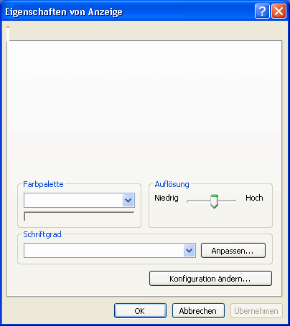290x326 pixels.
Task: Confirm with the OK button
Action: [140, 311]
